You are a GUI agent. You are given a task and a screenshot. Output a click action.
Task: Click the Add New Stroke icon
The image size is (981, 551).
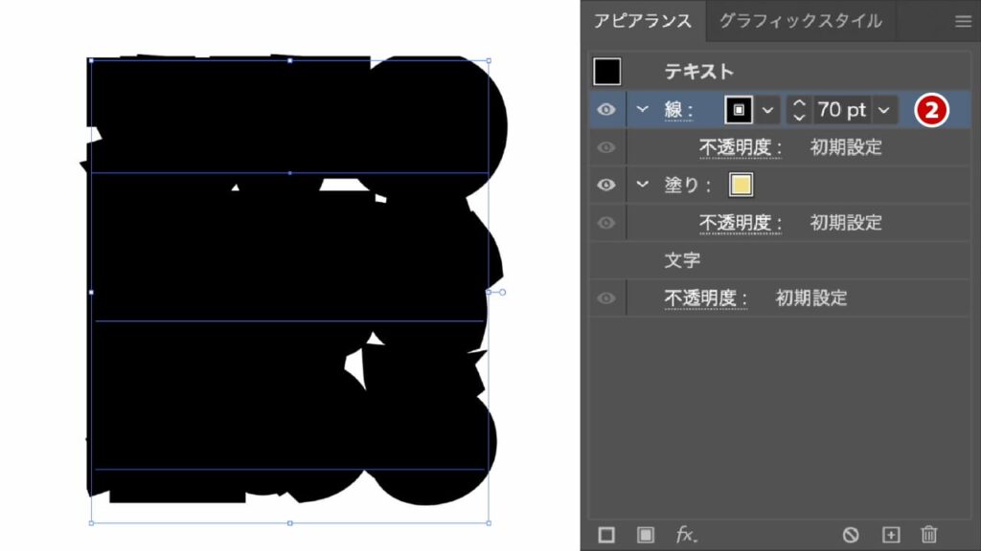606,535
